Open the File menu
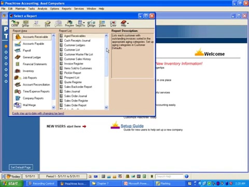 3,9
